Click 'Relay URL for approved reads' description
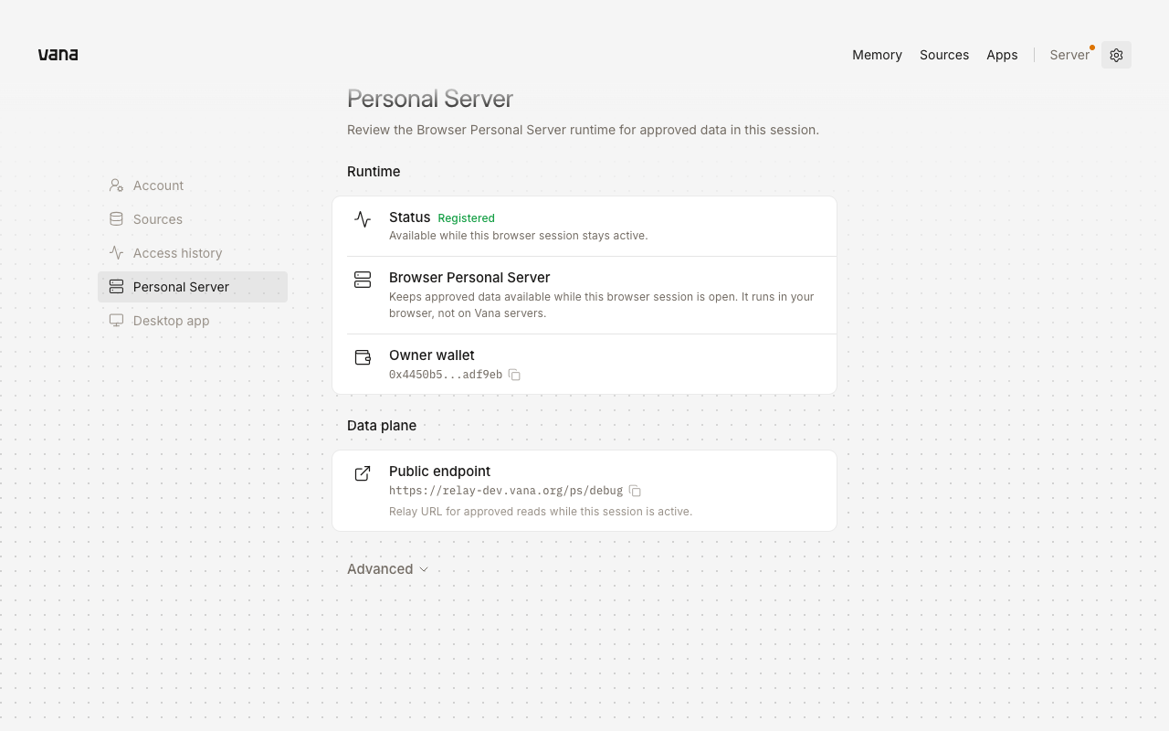1169x731 pixels. coord(541,512)
